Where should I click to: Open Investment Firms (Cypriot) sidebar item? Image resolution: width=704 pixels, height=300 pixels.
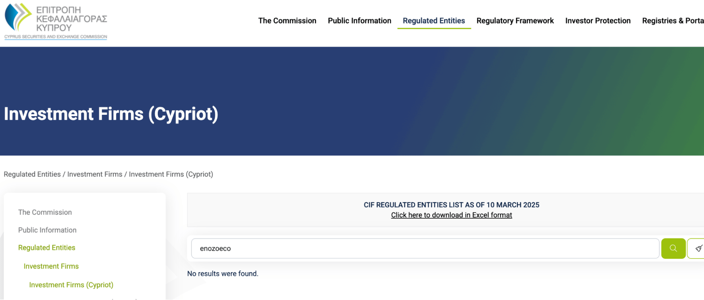pyautogui.click(x=71, y=285)
